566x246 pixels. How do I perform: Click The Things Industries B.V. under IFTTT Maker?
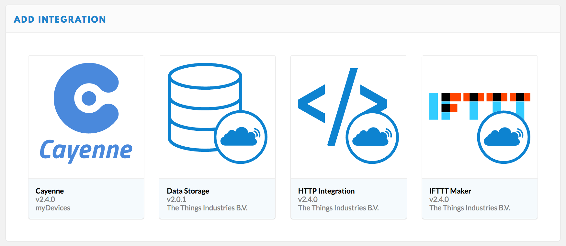[x=470, y=208]
